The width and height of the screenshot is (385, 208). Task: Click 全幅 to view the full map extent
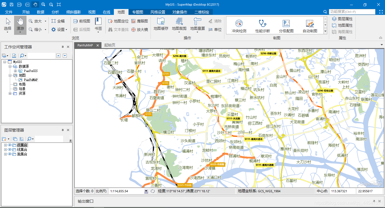coord(58,21)
